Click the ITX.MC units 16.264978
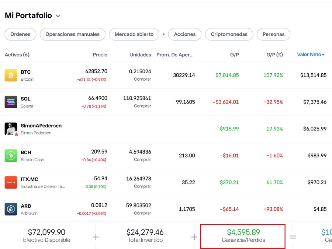 point(139,179)
